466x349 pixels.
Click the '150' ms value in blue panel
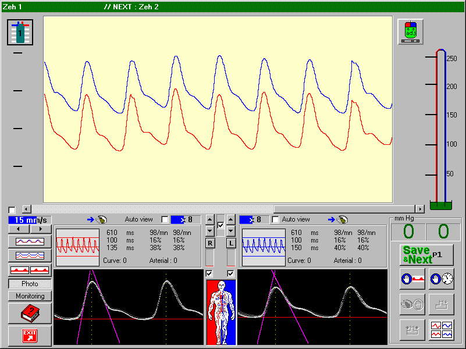coord(296,248)
